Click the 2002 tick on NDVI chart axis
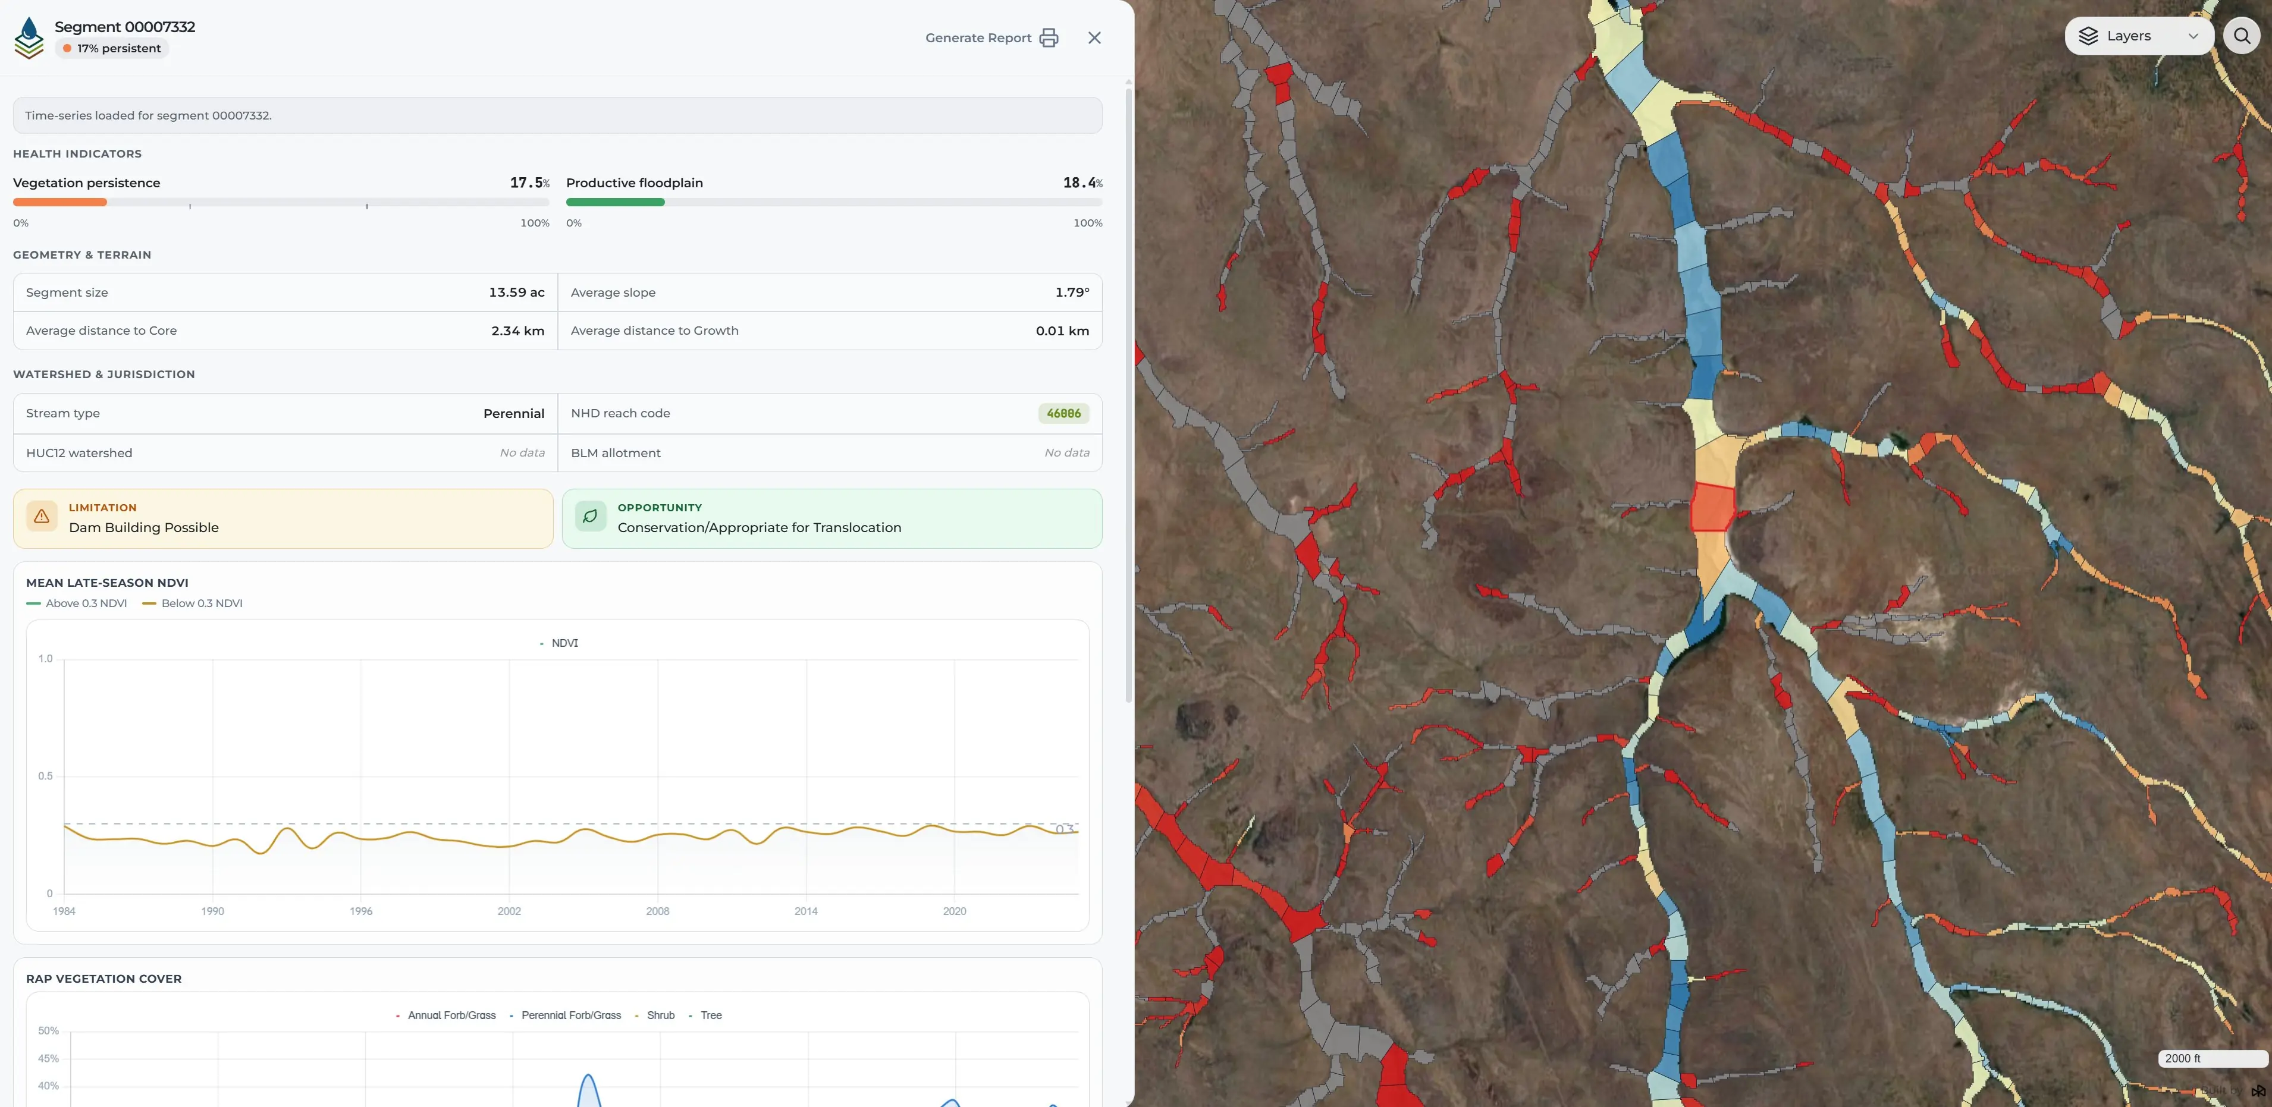Image resolution: width=2272 pixels, height=1107 pixels. [x=509, y=911]
